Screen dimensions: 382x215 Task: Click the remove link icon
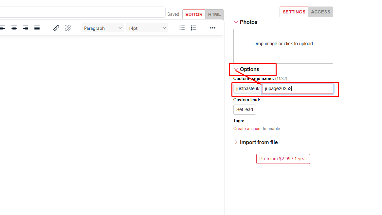[68, 28]
